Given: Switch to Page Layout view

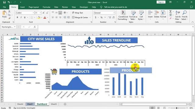Looking at the screenshot, I should 158,108.
